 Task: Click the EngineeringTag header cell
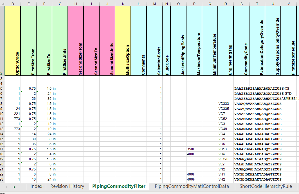pos(226,41)
